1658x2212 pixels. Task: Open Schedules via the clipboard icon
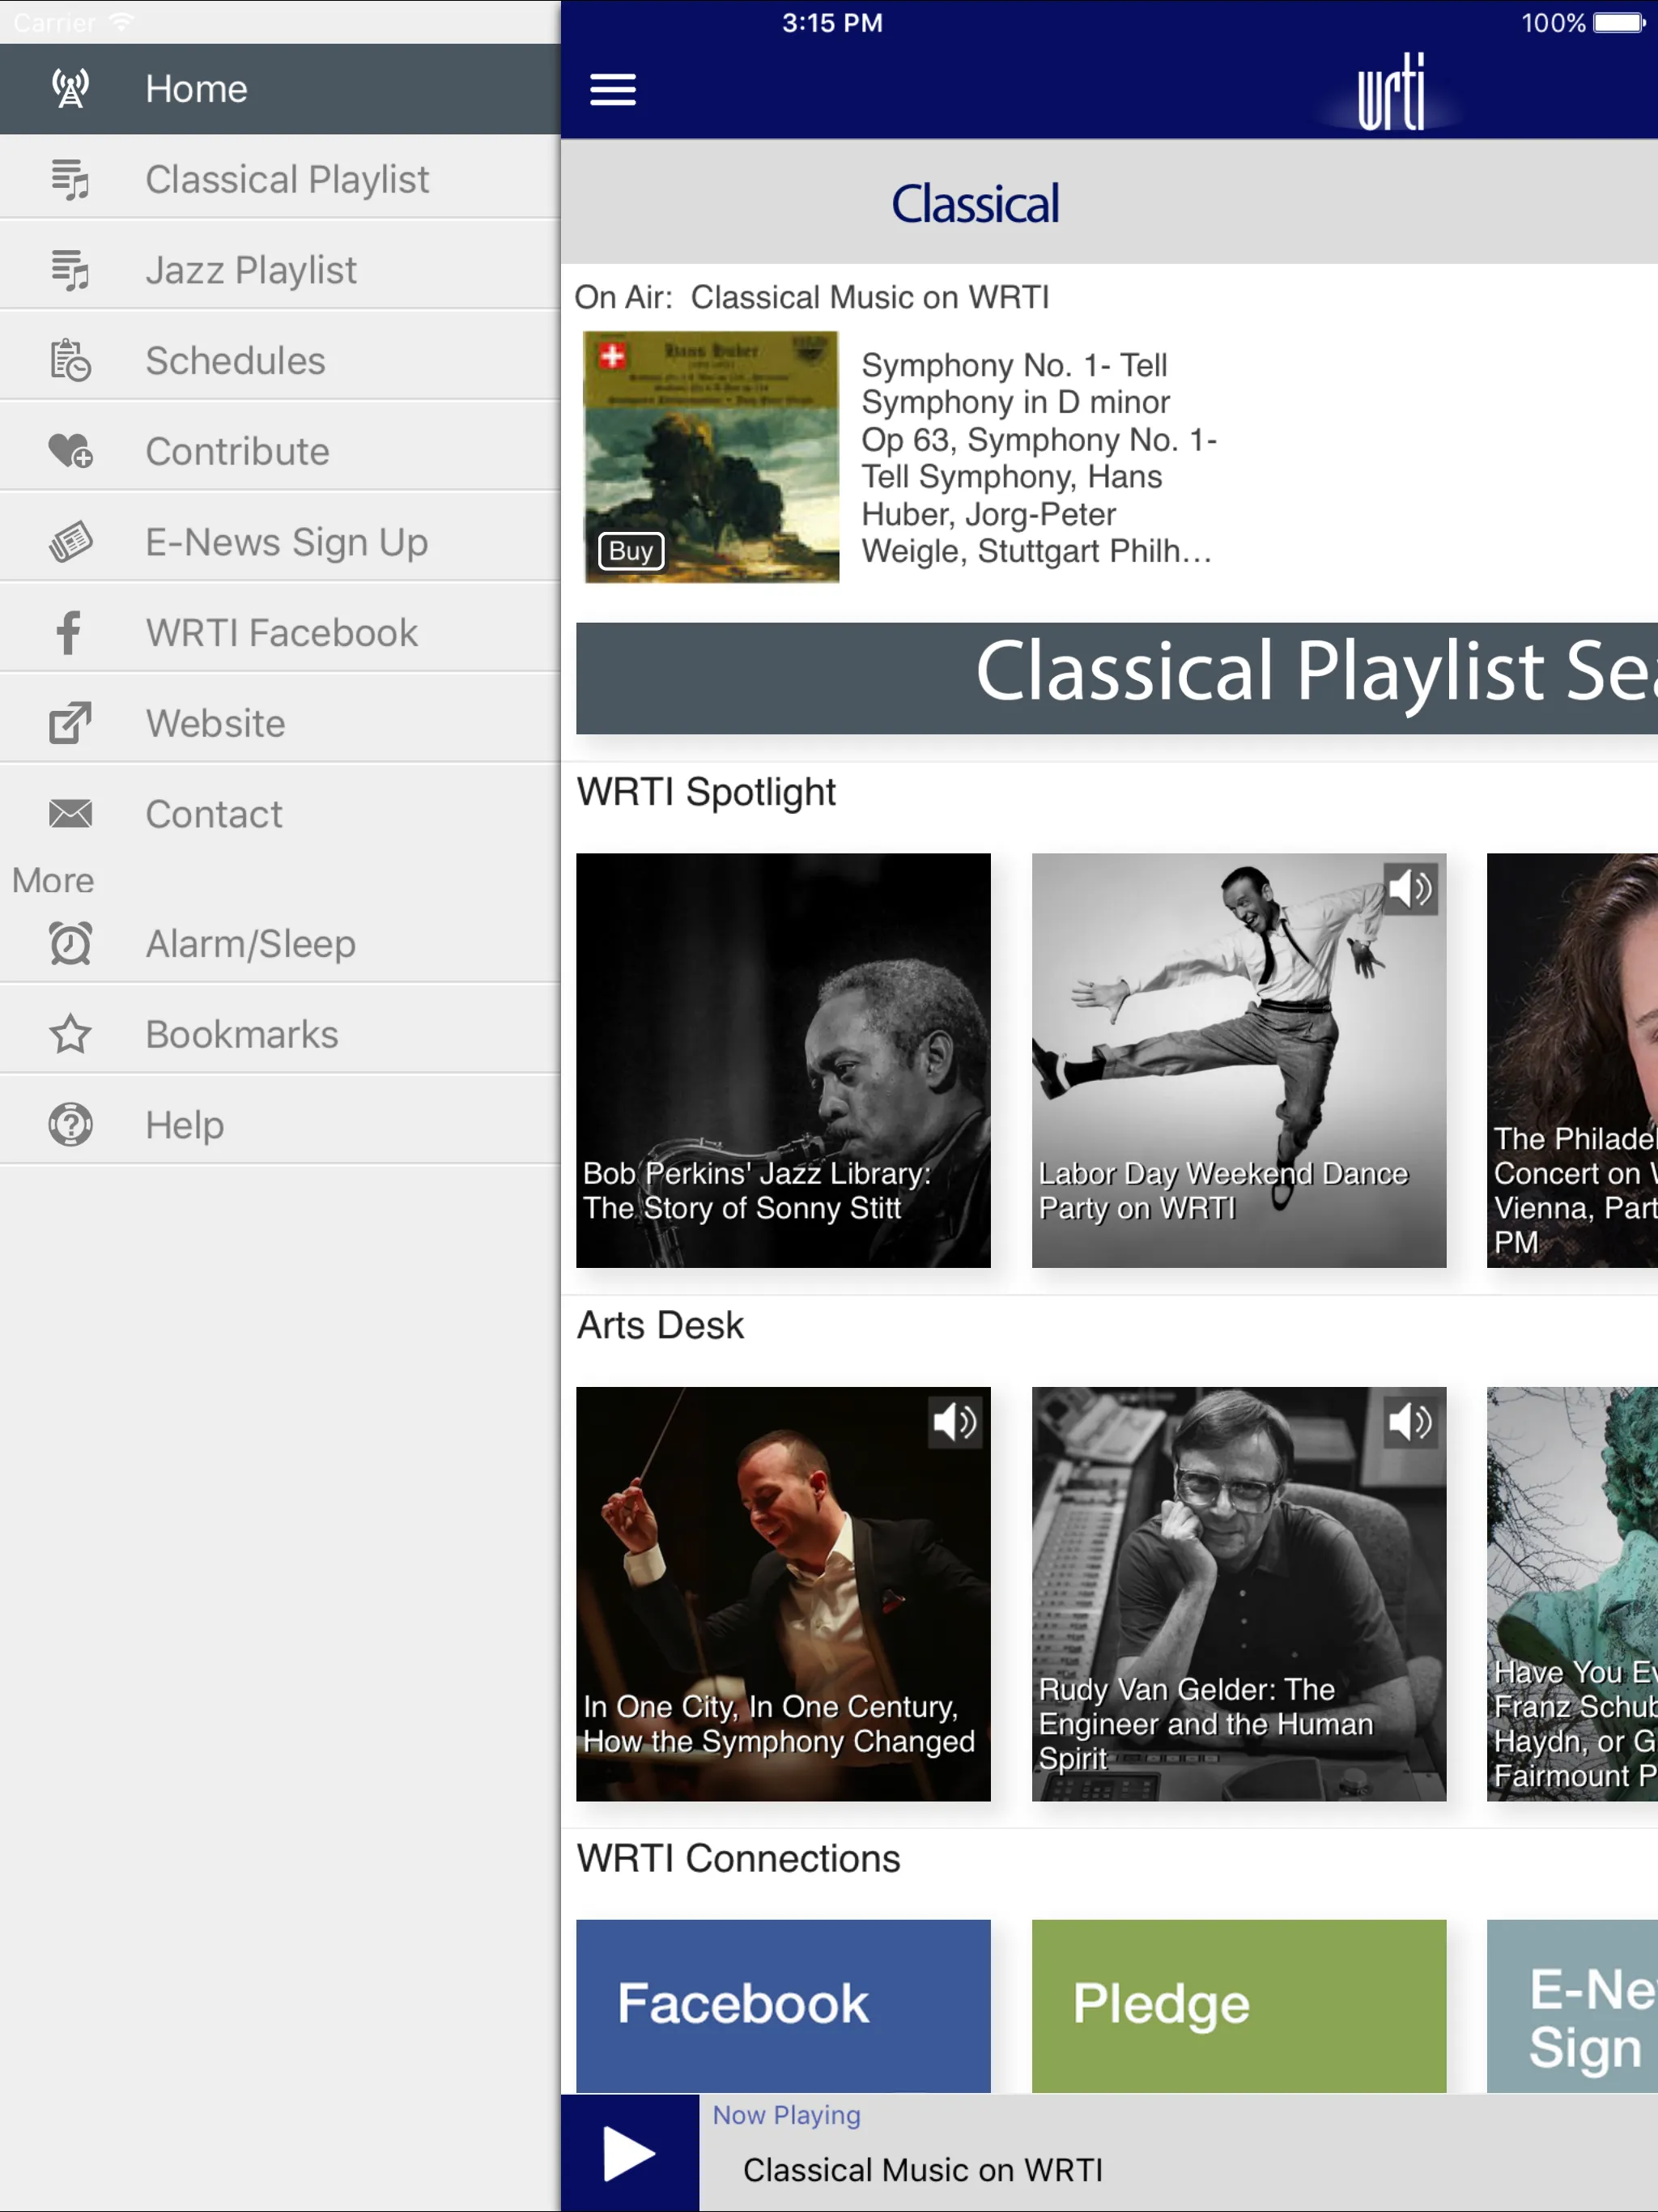coord(69,360)
